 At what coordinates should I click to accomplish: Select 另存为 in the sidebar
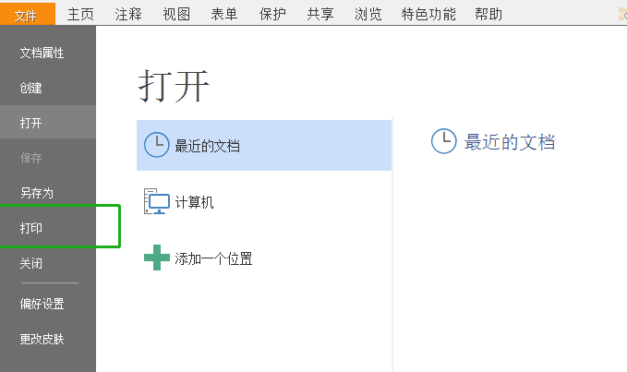coord(48,193)
